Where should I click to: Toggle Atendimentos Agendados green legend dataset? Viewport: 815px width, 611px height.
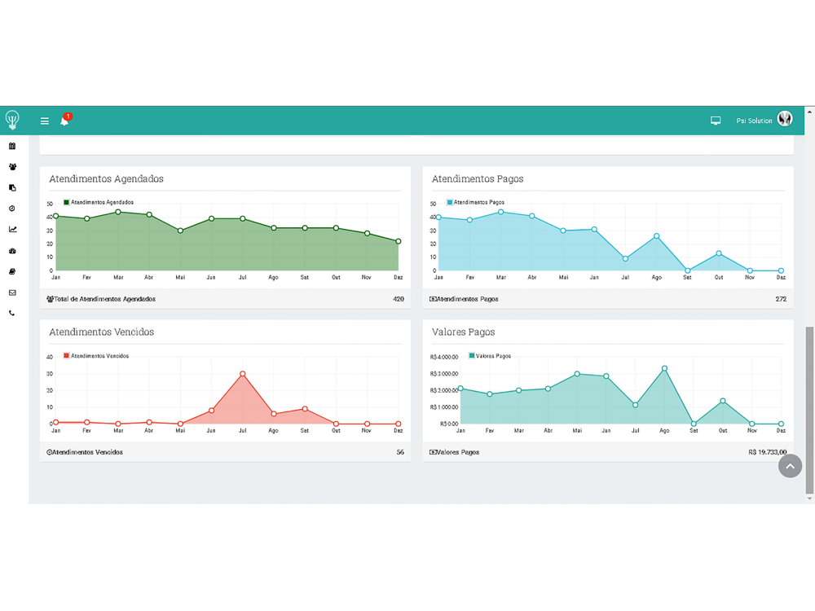(x=99, y=202)
